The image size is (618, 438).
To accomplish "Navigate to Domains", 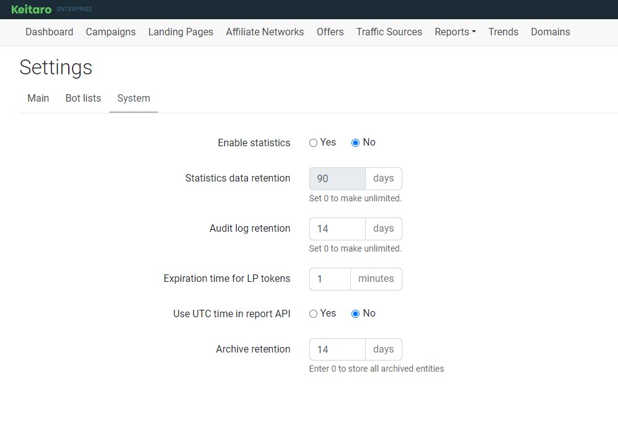I will 550,32.
